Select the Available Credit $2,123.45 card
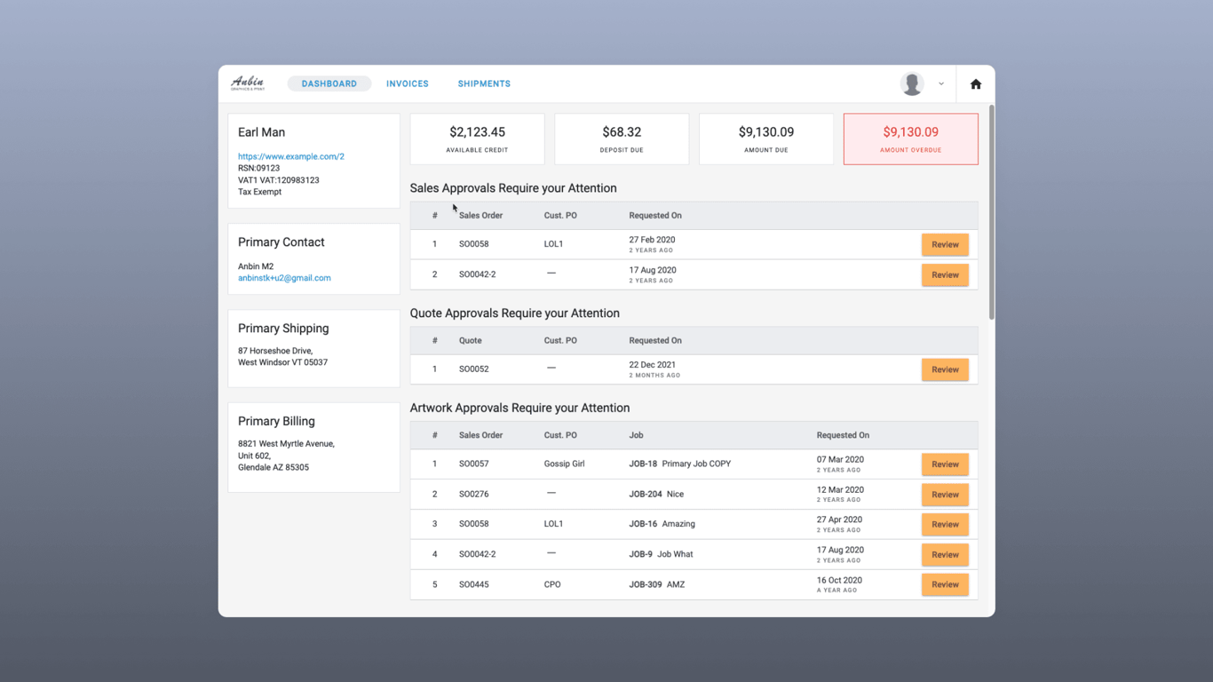 [x=477, y=139]
